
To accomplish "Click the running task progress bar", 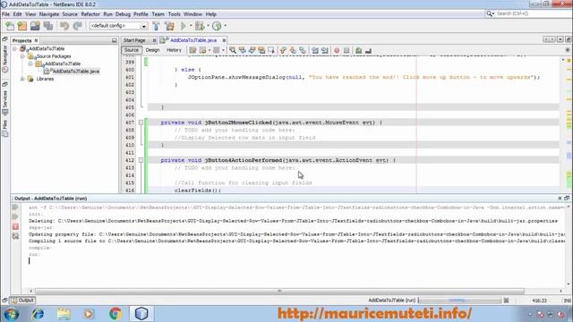I will pyautogui.click(x=459, y=301).
